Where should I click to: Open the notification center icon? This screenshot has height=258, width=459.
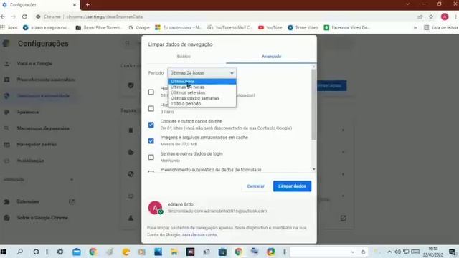click(452, 252)
